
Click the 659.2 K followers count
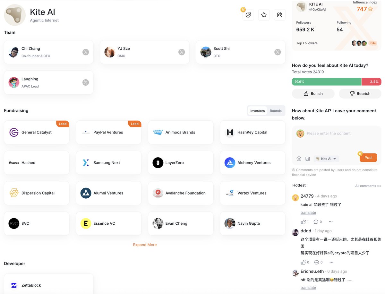click(305, 30)
